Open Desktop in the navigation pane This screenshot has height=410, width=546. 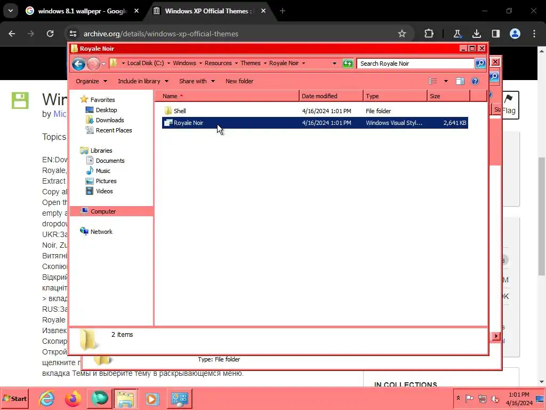(101, 110)
